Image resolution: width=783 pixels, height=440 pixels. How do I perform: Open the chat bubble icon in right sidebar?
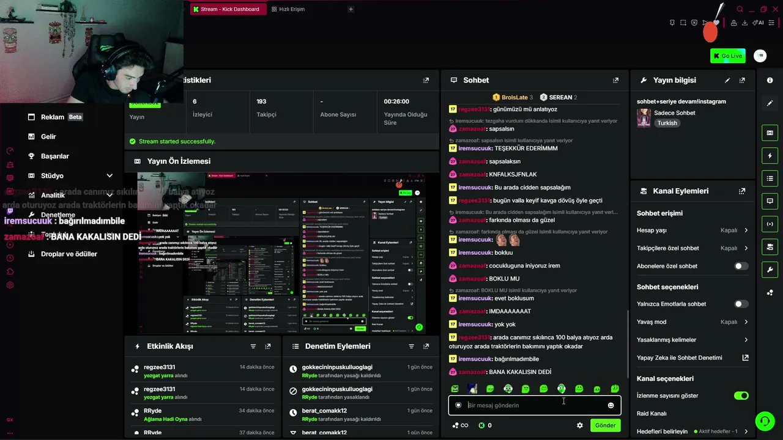click(770, 201)
